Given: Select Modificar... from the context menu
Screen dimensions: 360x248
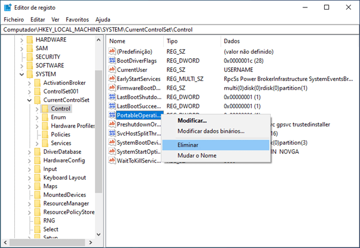Looking at the screenshot, I should (192, 120).
